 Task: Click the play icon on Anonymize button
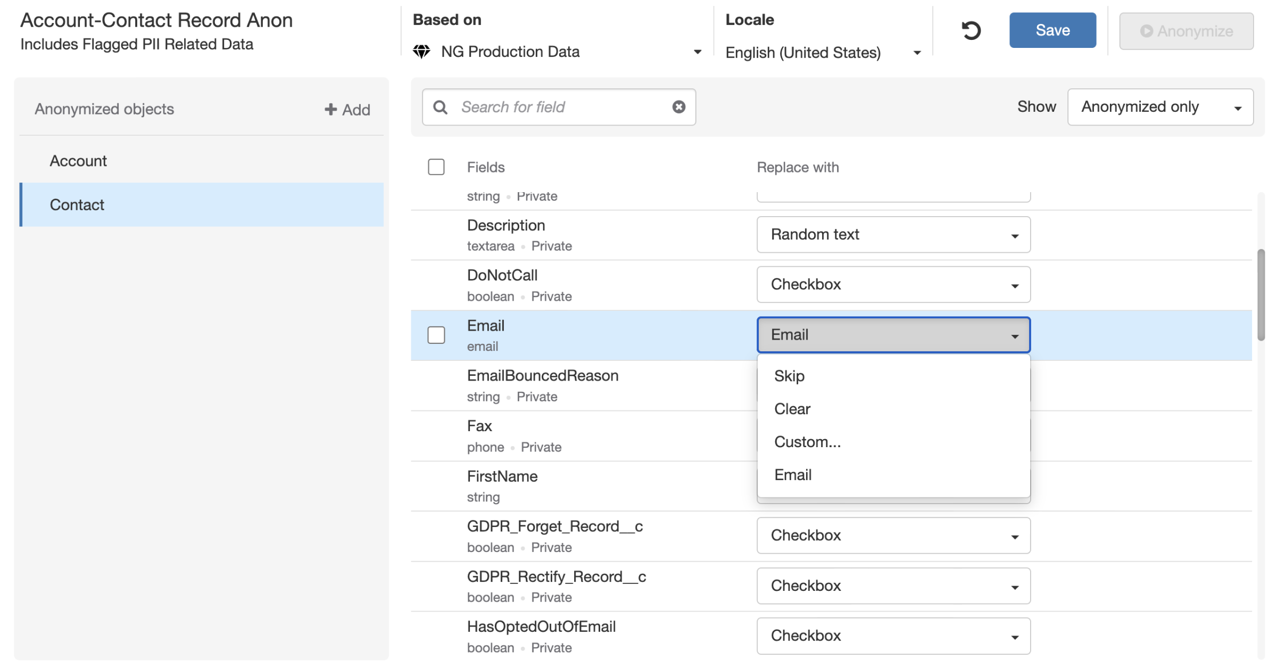click(x=1146, y=31)
